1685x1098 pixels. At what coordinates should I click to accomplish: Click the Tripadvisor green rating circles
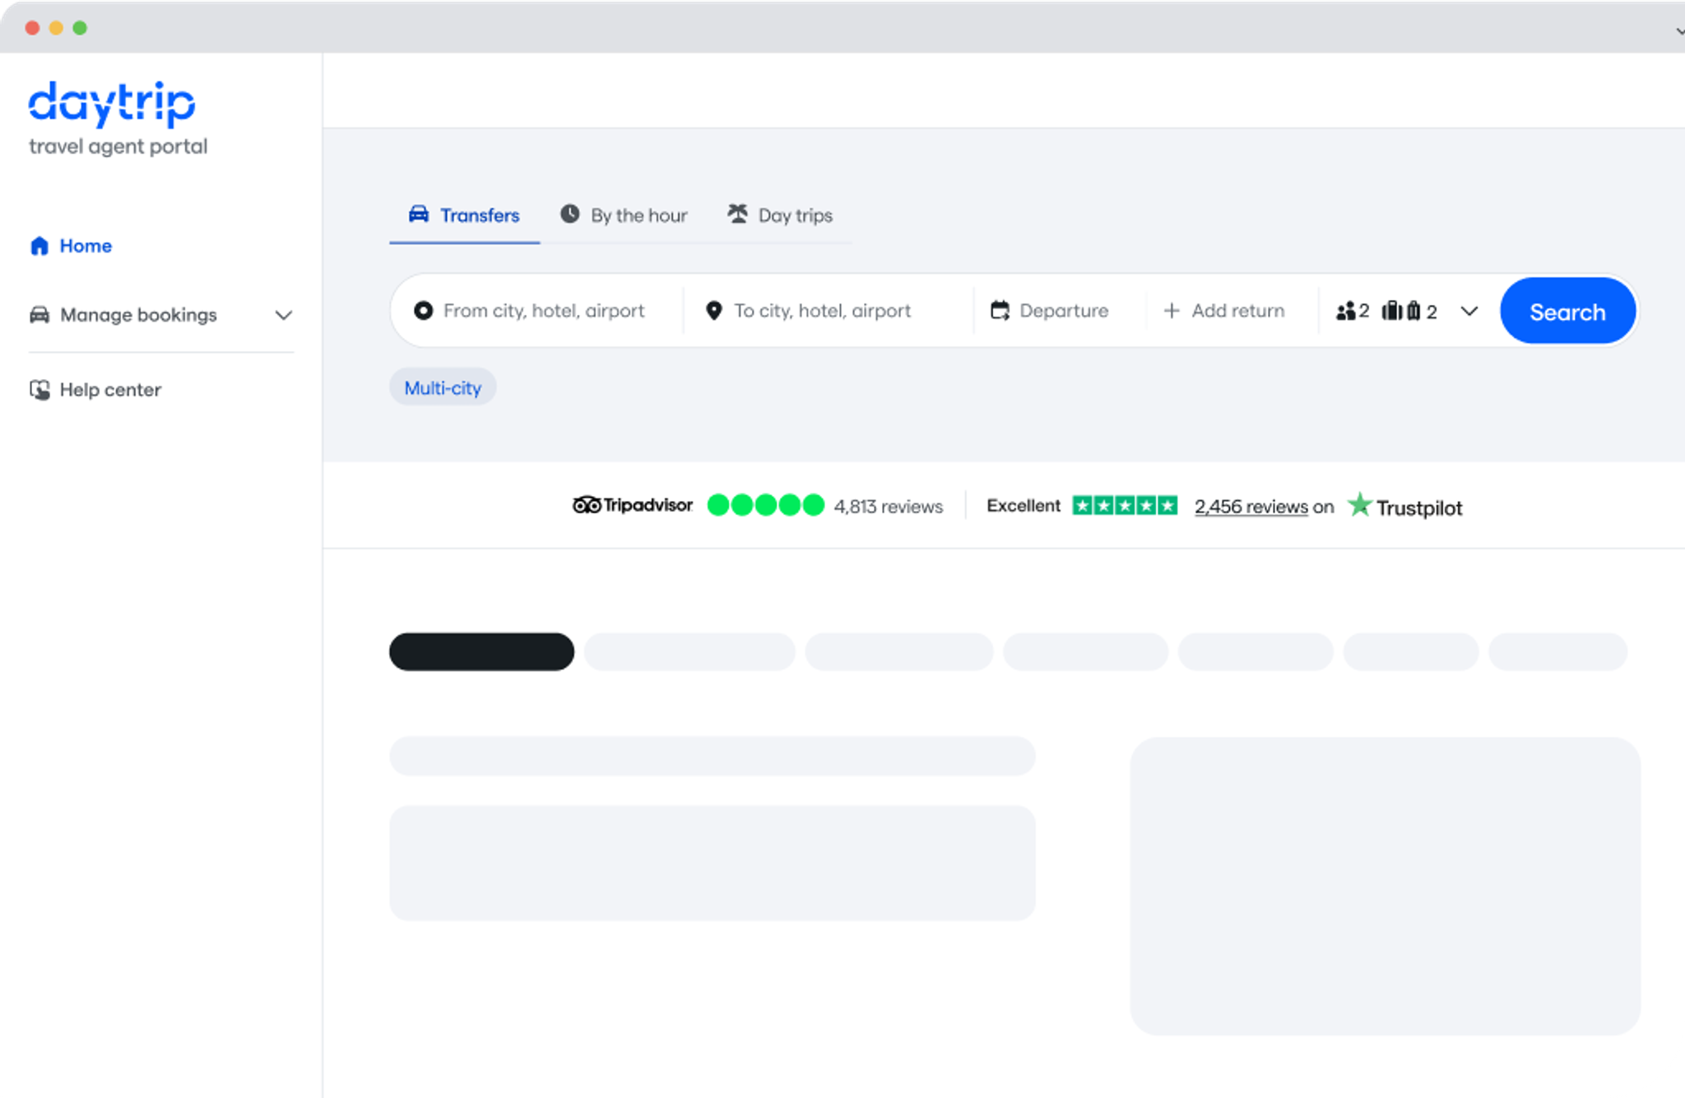(x=766, y=505)
